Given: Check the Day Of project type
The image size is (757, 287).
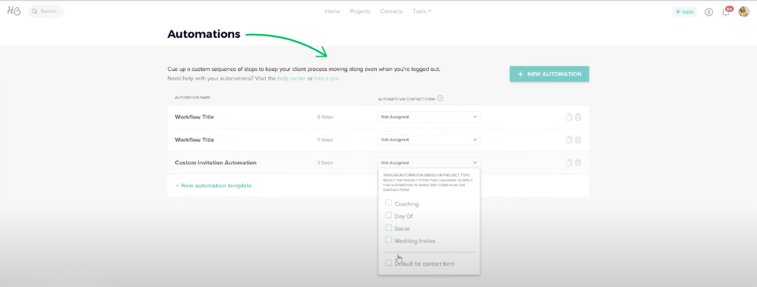Looking at the screenshot, I should click(389, 215).
